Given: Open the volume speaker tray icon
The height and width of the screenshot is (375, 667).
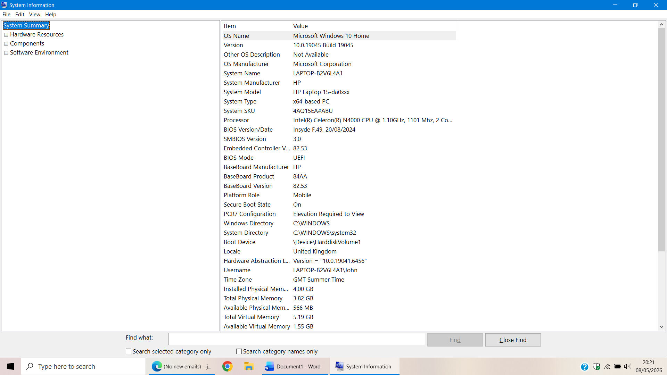Looking at the screenshot, I should (x=627, y=366).
